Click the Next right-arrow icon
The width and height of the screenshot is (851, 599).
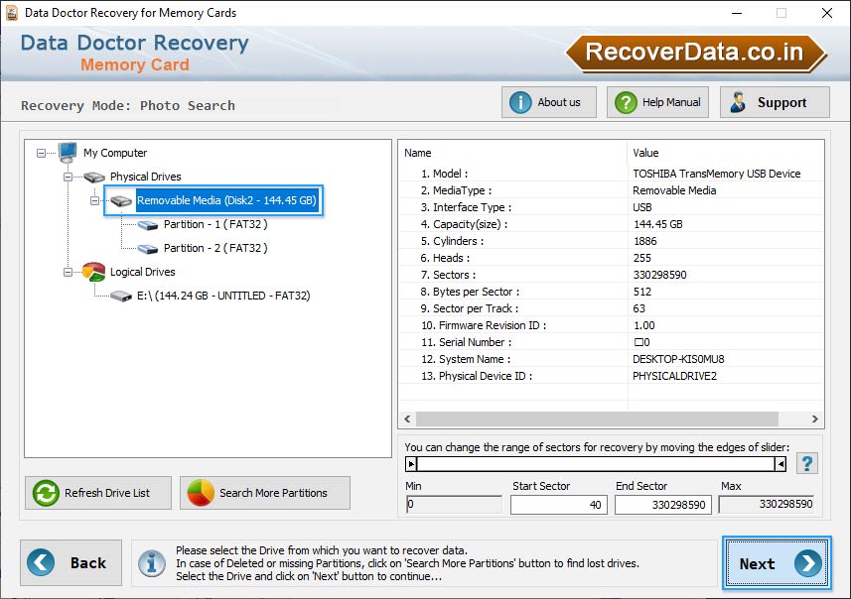[x=808, y=563]
